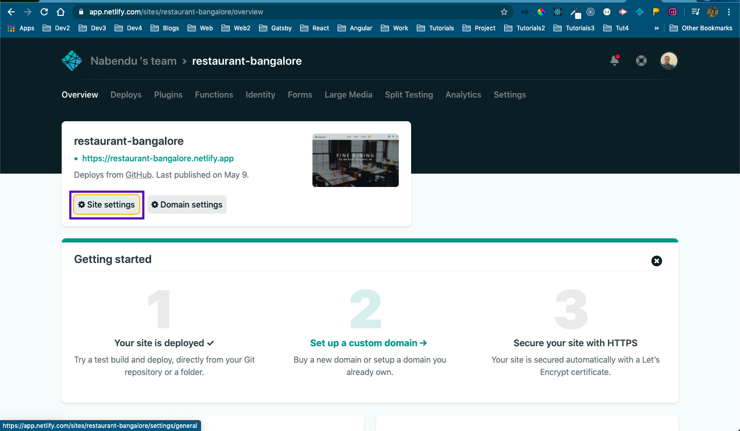Click the eyedropper color picker extension
The width and height of the screenshot is (740, 431).
575,12
